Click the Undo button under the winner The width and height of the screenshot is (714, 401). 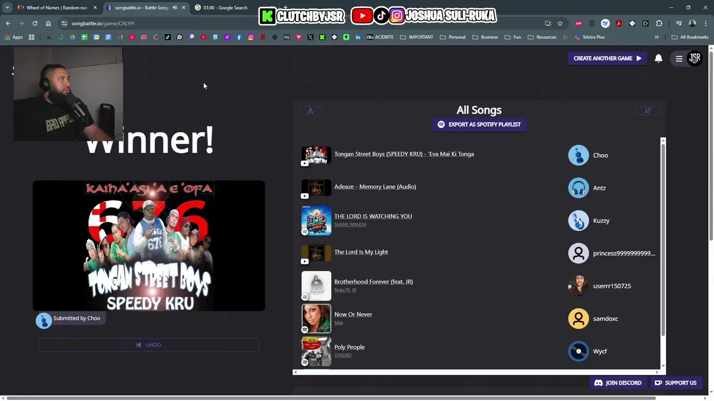click(149, 345)
